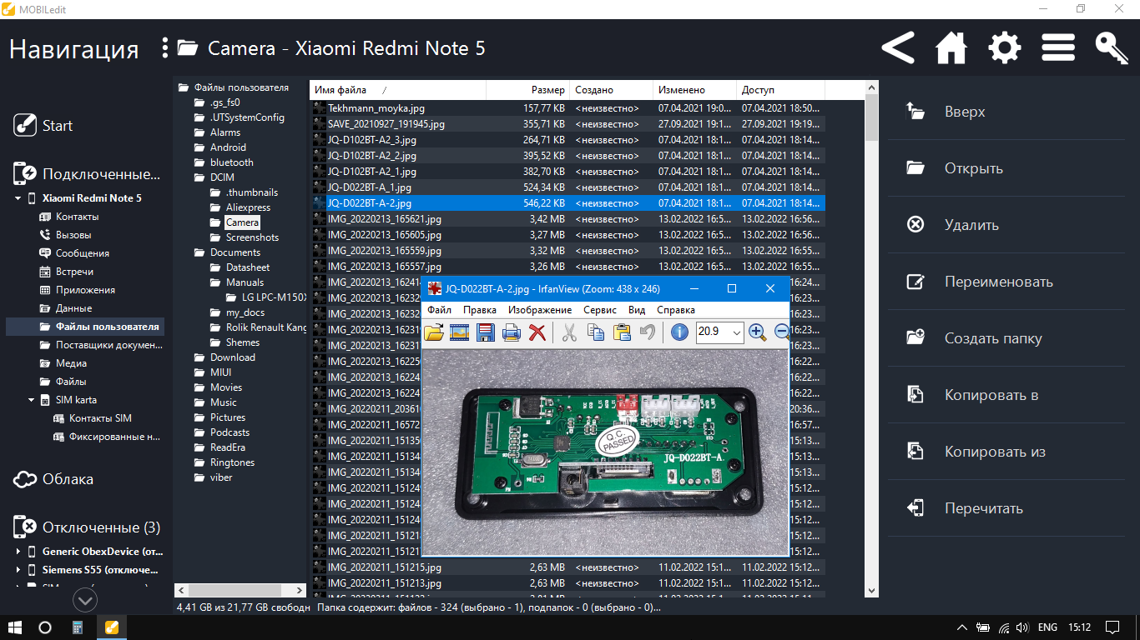Expand the Generic ObexDevice entry
The width and height of the screenshot is (1140, 640).
[x=18, y=552]
